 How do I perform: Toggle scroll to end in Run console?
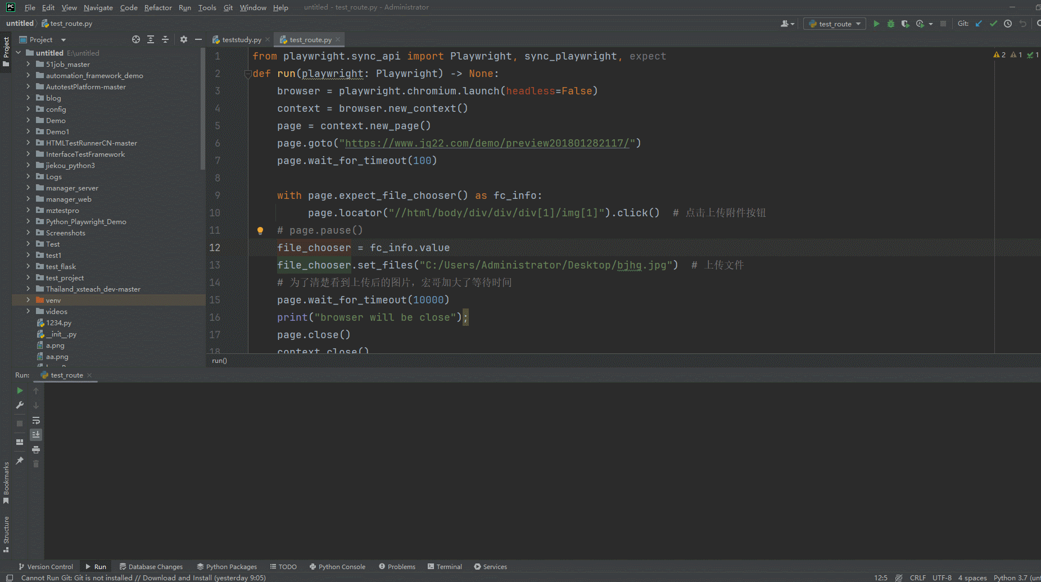(x=36, y=435)
